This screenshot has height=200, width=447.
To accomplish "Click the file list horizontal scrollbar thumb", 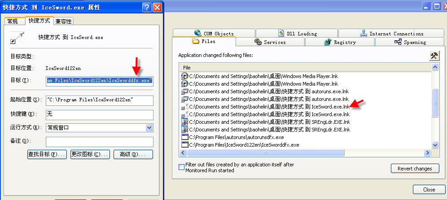I will [266, 153].
